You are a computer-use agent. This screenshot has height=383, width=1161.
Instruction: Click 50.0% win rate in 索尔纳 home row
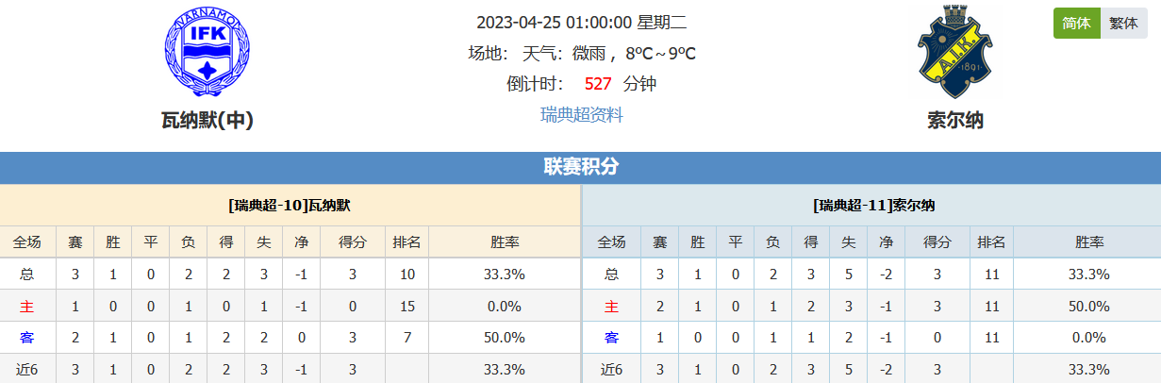coord(1089,307)
